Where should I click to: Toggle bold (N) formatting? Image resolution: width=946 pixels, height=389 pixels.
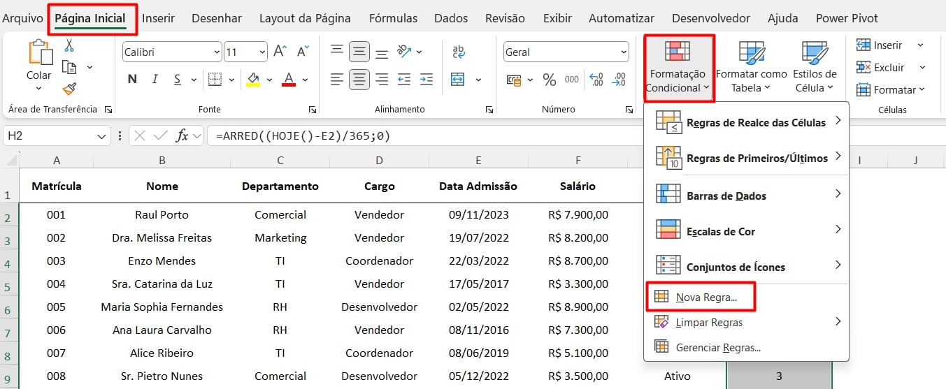(x=132, y=79)
